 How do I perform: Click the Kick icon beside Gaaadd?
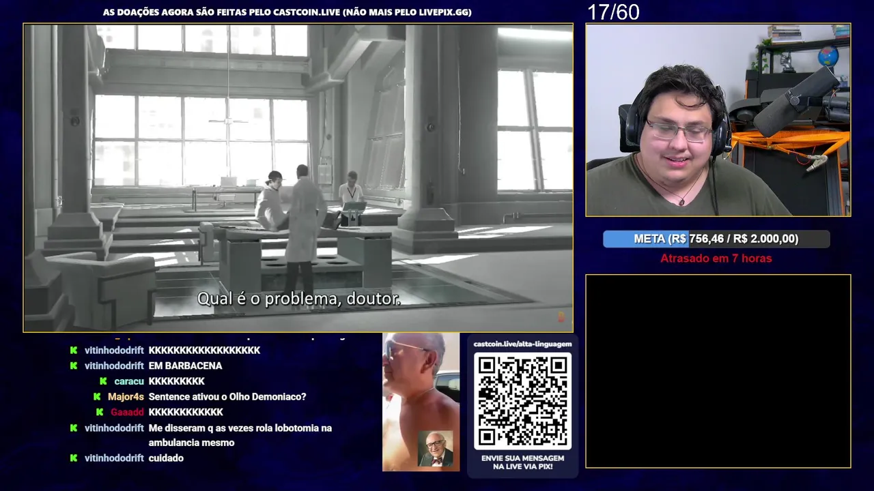100,412
